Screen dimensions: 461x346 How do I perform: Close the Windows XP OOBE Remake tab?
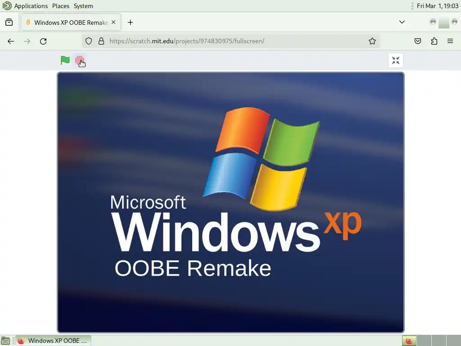point(113,23)
